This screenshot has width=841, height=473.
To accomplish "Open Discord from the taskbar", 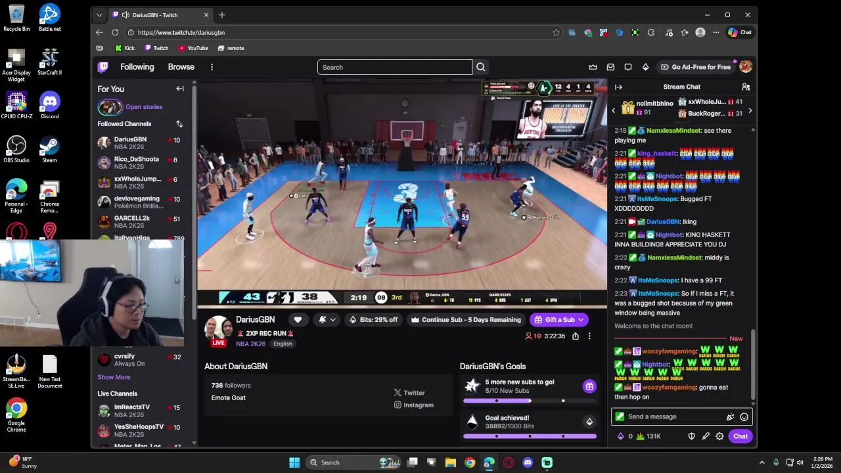I will point(528,462).
